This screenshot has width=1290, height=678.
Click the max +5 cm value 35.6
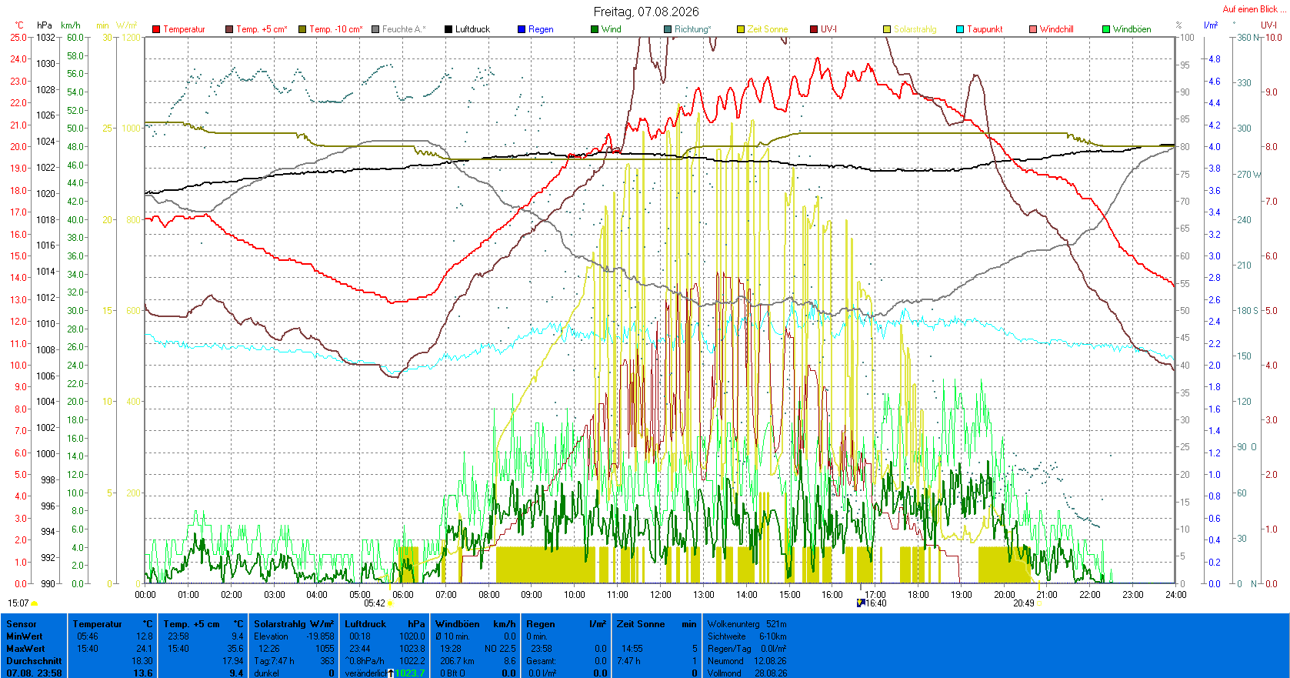pyautogui.click(x=235, y=649)
